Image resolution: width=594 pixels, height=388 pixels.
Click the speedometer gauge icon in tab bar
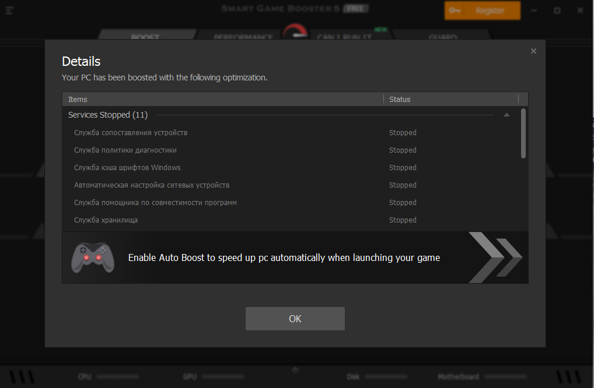(x=295, y=32)
